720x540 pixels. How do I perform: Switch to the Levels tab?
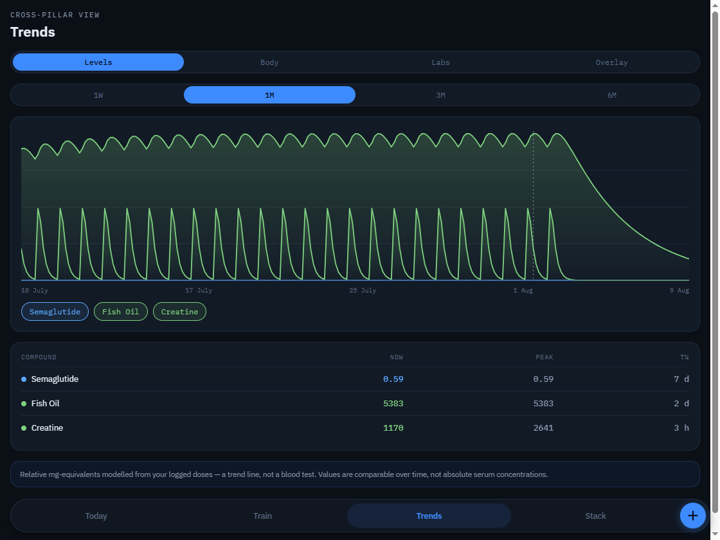[98, 62]
